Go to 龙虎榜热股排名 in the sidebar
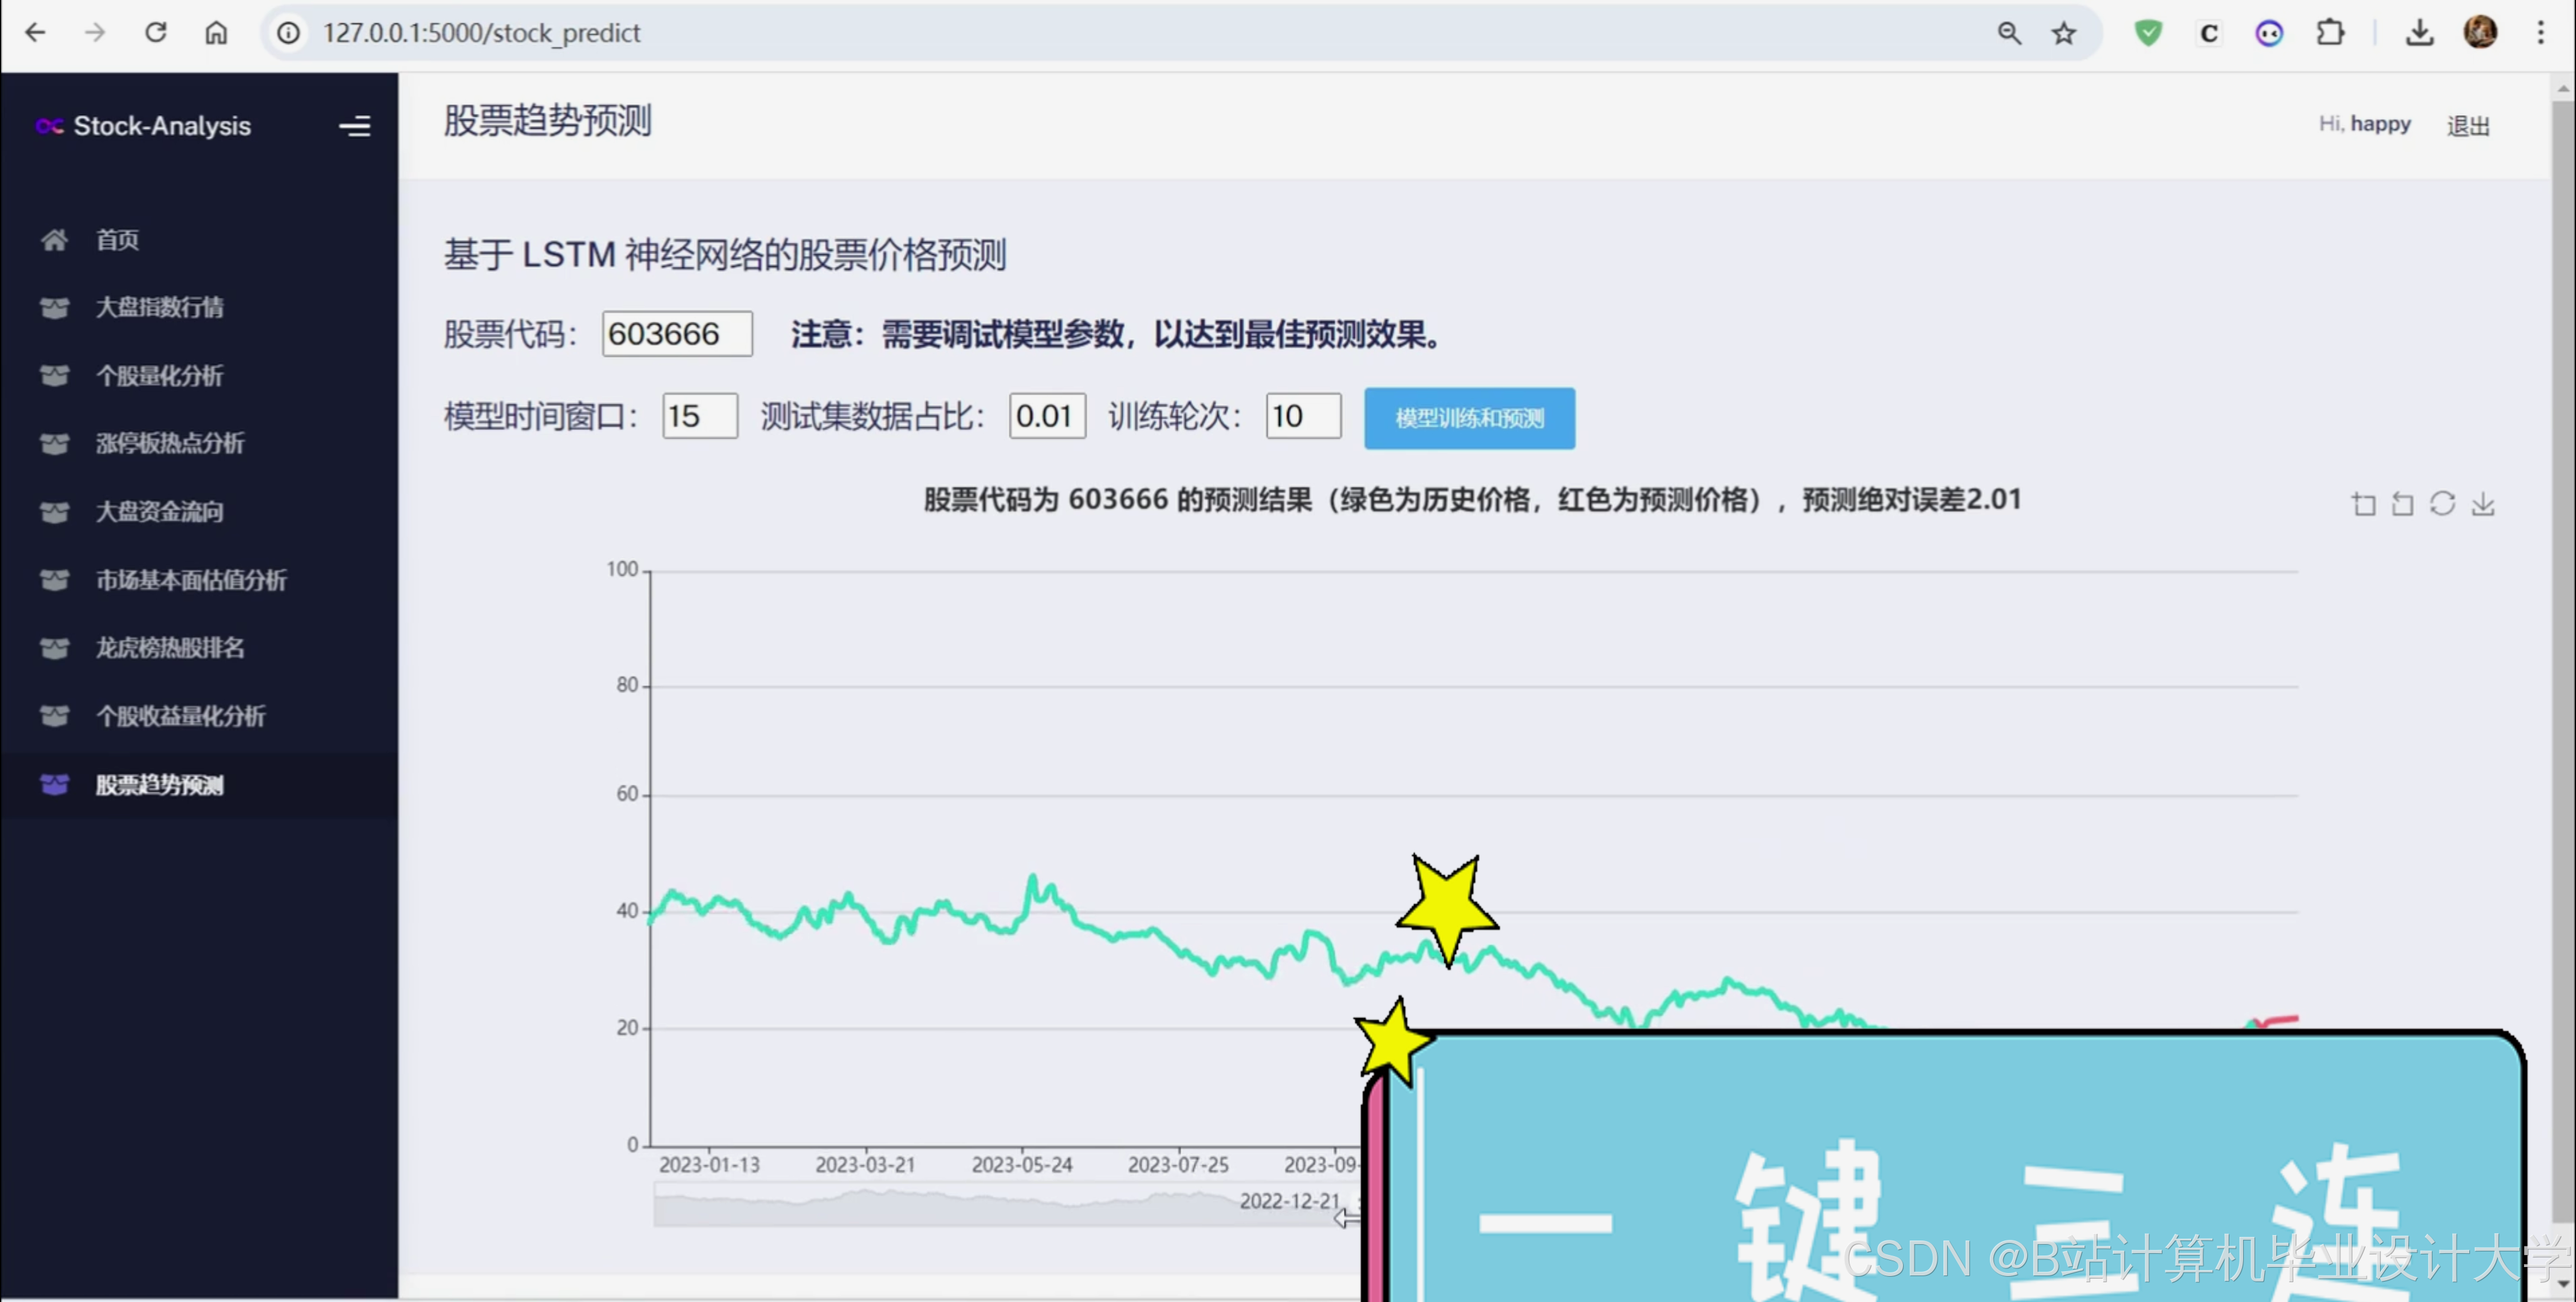Image resolution: width=2576 pixels, height=1302 pixels. click(169, 648)
